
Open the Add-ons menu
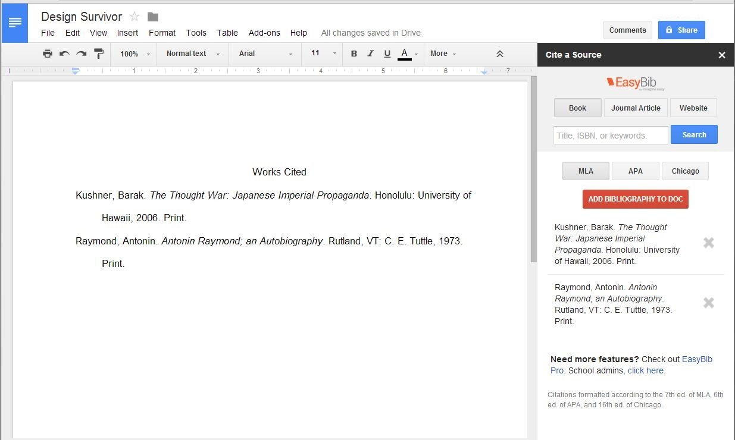(x=264, y=33)
